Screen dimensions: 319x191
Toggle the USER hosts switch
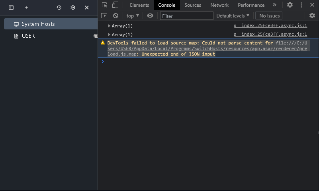pyautogui.click(x=96, y=36)
